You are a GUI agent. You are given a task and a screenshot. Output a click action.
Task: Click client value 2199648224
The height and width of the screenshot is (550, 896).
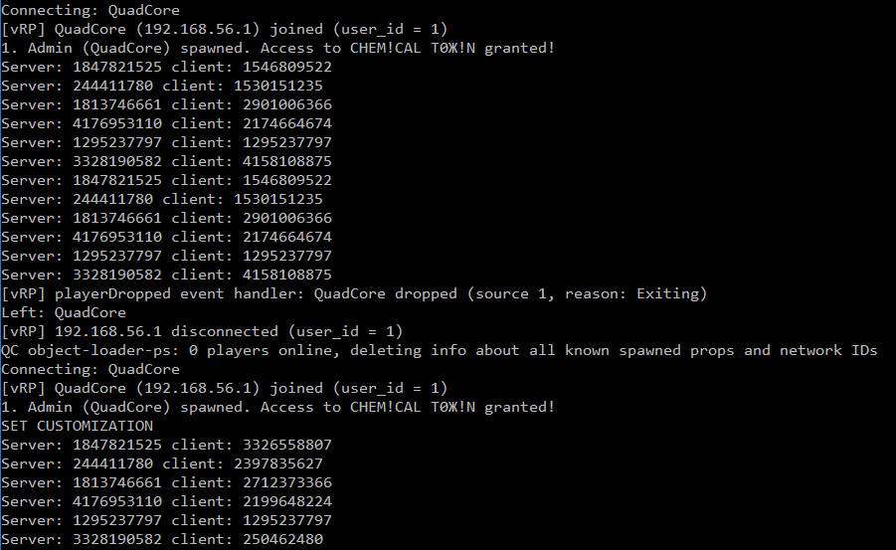(286, 501)
